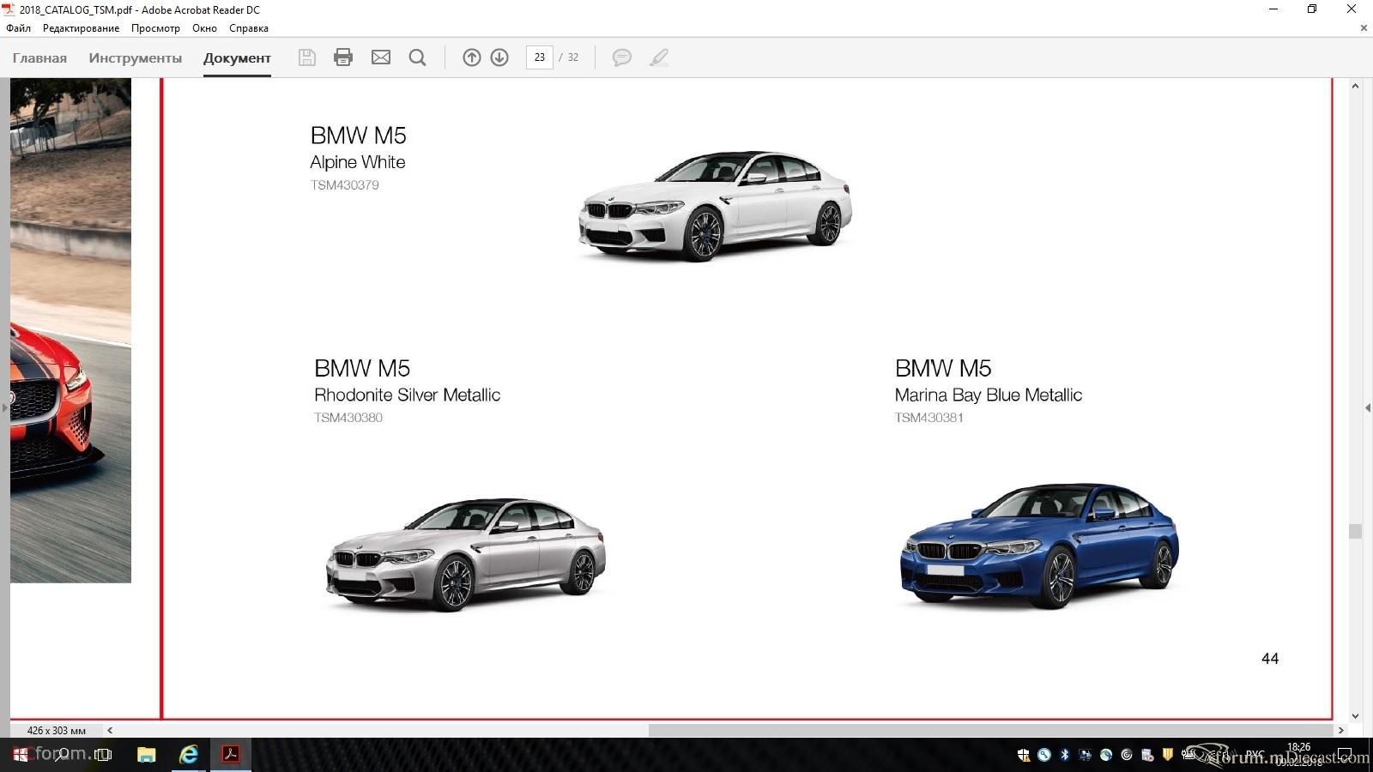
Task: Go to the next page with down arrow
Action: 499,57
